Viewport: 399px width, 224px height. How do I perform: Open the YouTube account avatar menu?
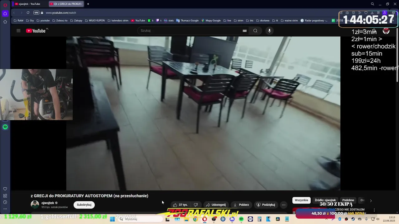[386, 31]
